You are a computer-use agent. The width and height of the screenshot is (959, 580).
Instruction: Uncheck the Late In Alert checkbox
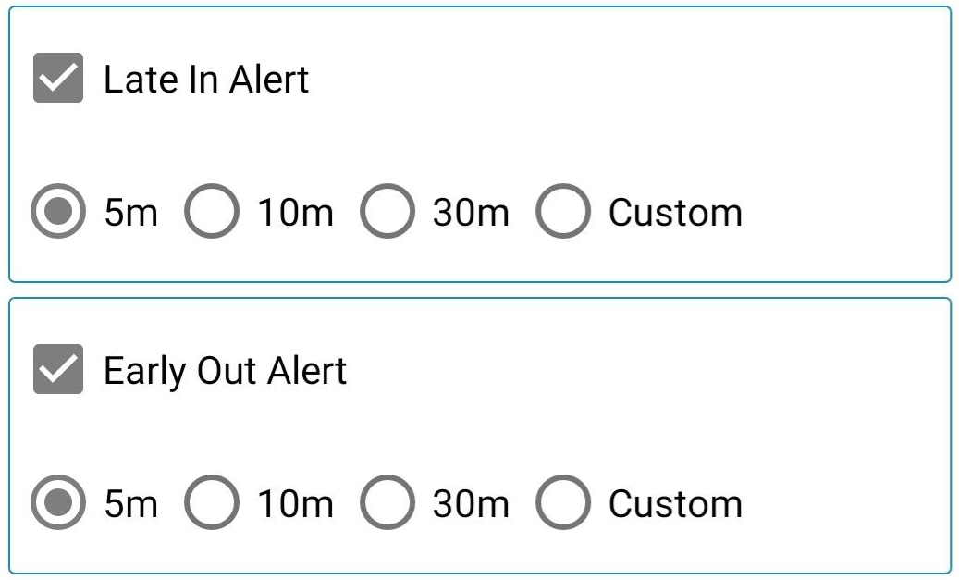point(58,79)
